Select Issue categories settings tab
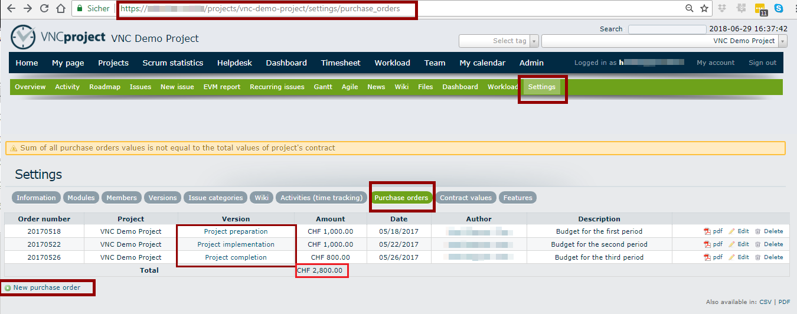797x314 pixels. click(x=215, y=198)
